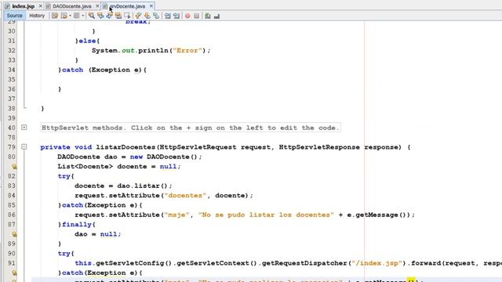Comment selected lines icon
Image resolution: width=502 pixels, height=282 pixels.
(x=208, y=16)
